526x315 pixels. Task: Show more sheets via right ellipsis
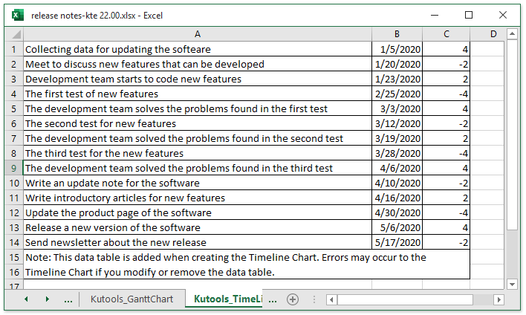[x=271, y=299]
